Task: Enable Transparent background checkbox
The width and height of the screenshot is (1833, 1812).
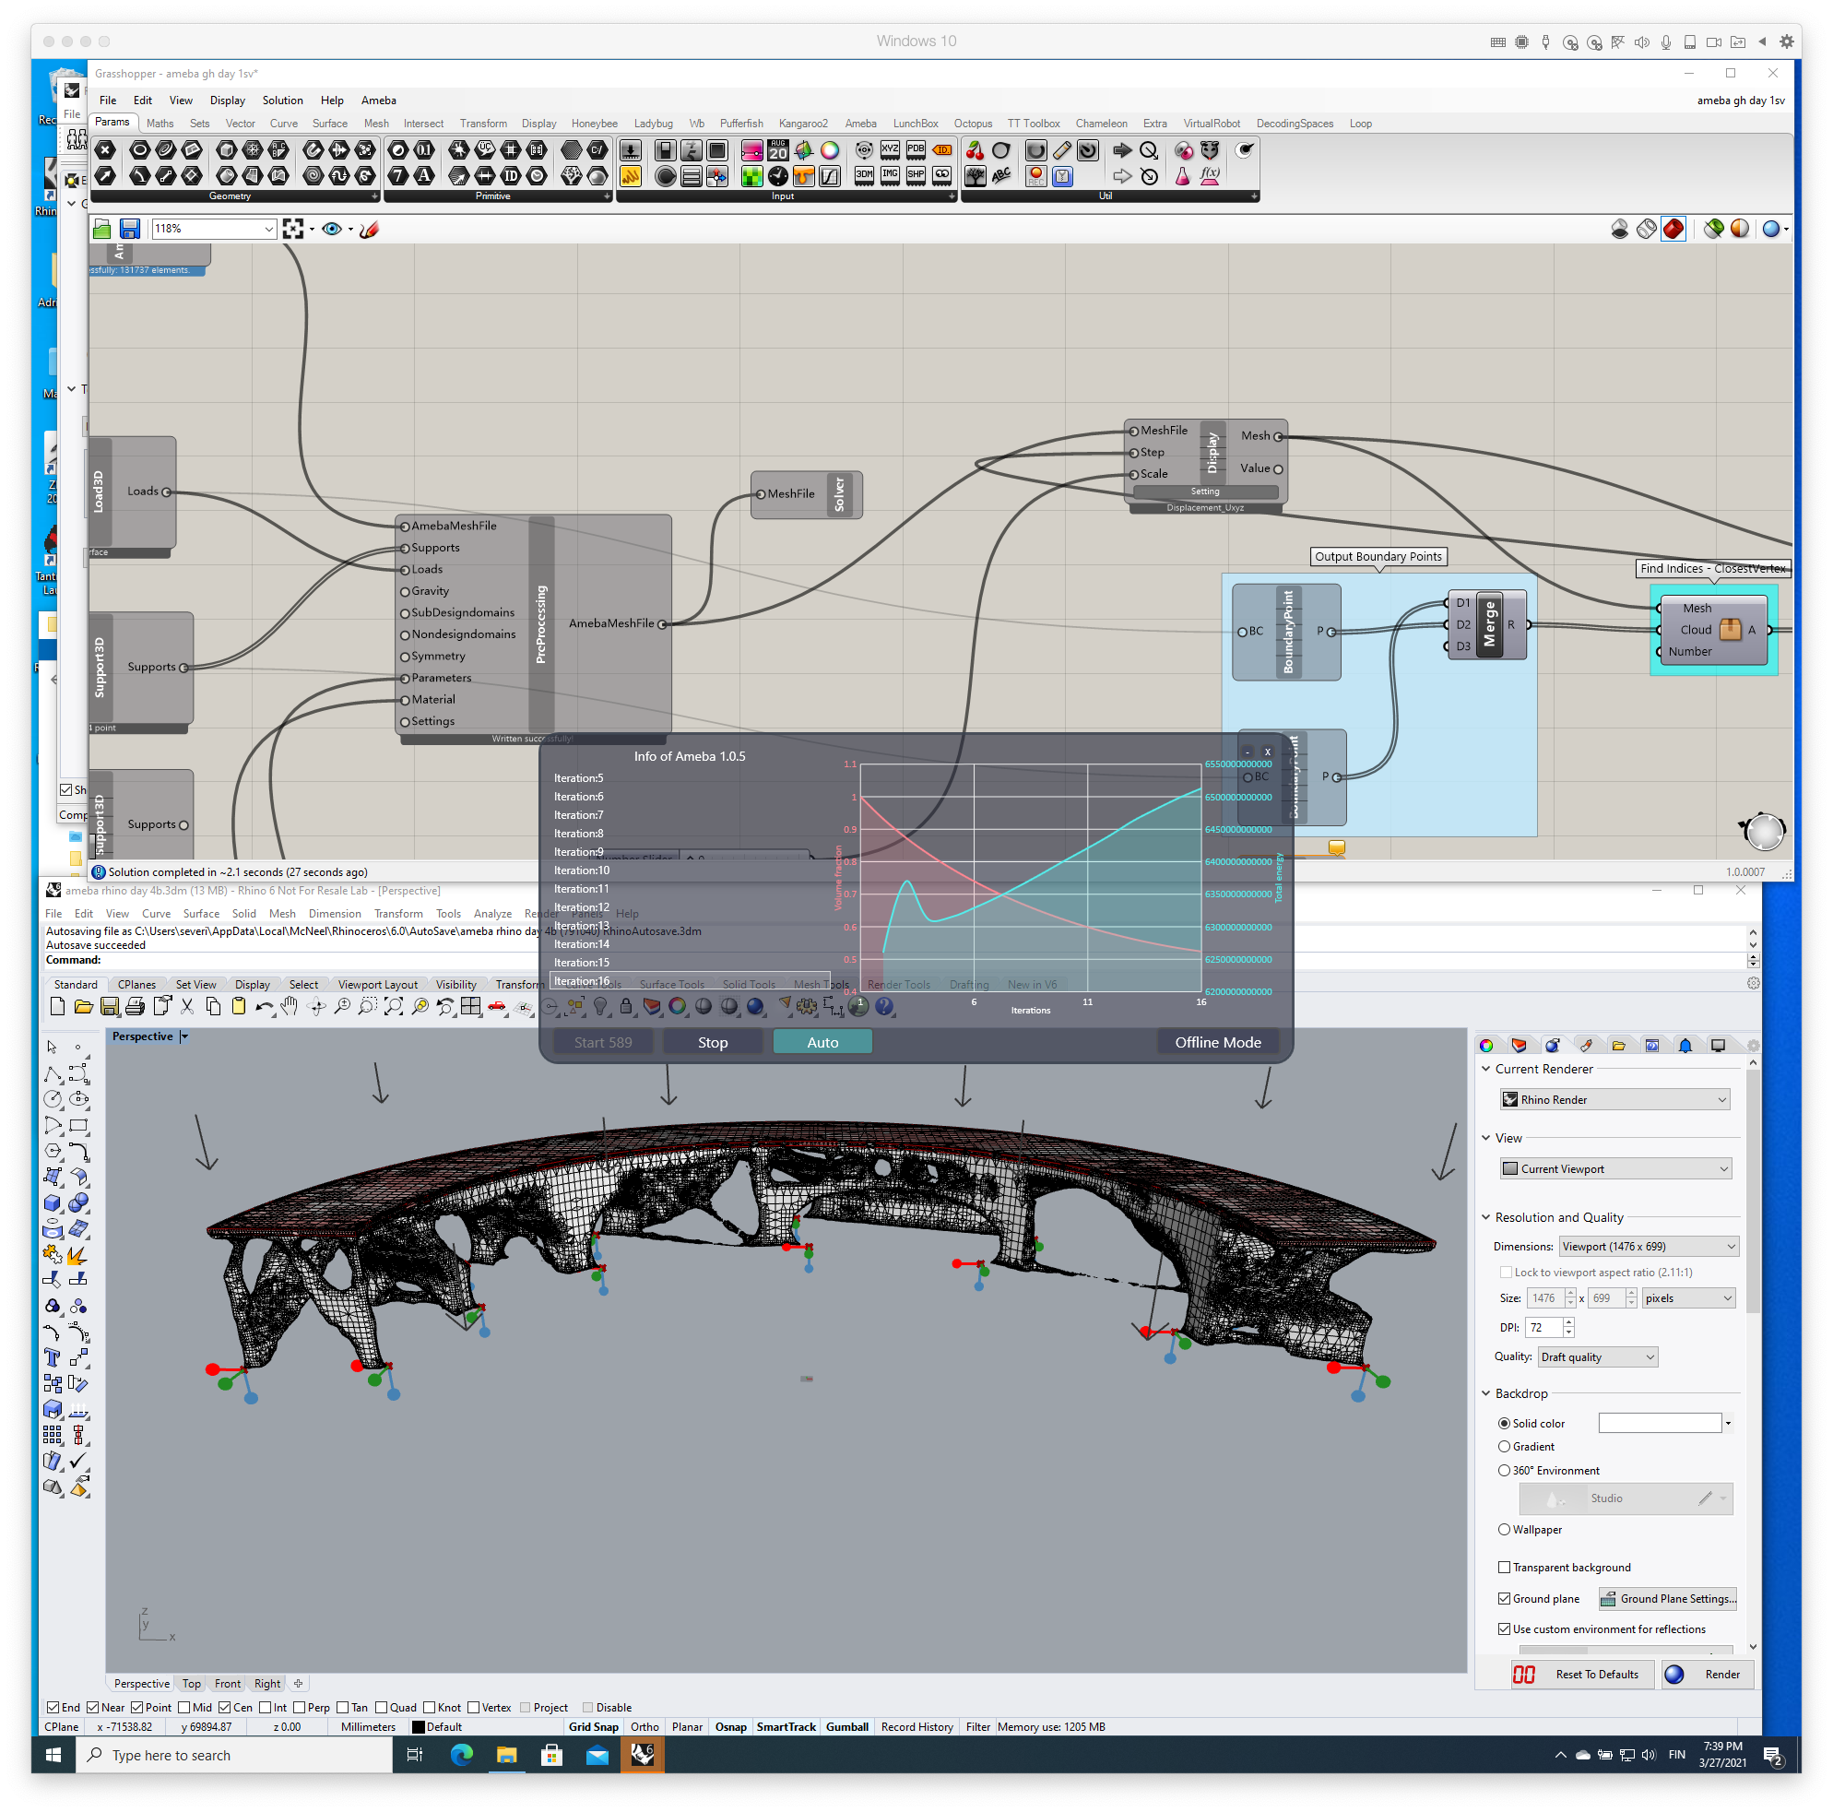Action: click(1504, 1567)
